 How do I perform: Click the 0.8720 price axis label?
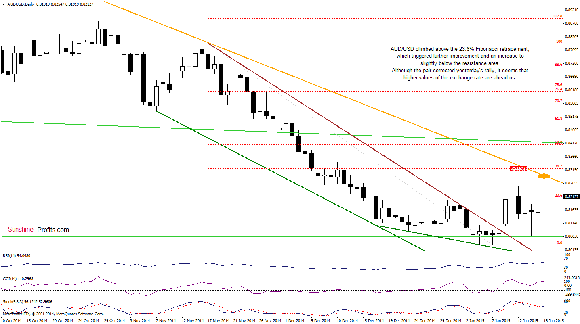coord(571,63)
